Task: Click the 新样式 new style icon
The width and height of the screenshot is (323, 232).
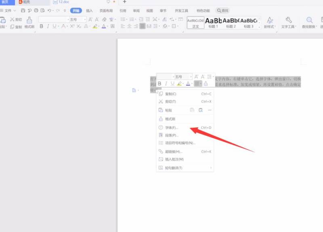Action: pyautogui.click(x=270, y=20)
